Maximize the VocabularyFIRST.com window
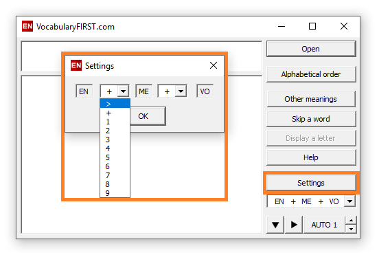The width and height of the screenshot is (379, 255). (x=312, y=26)
